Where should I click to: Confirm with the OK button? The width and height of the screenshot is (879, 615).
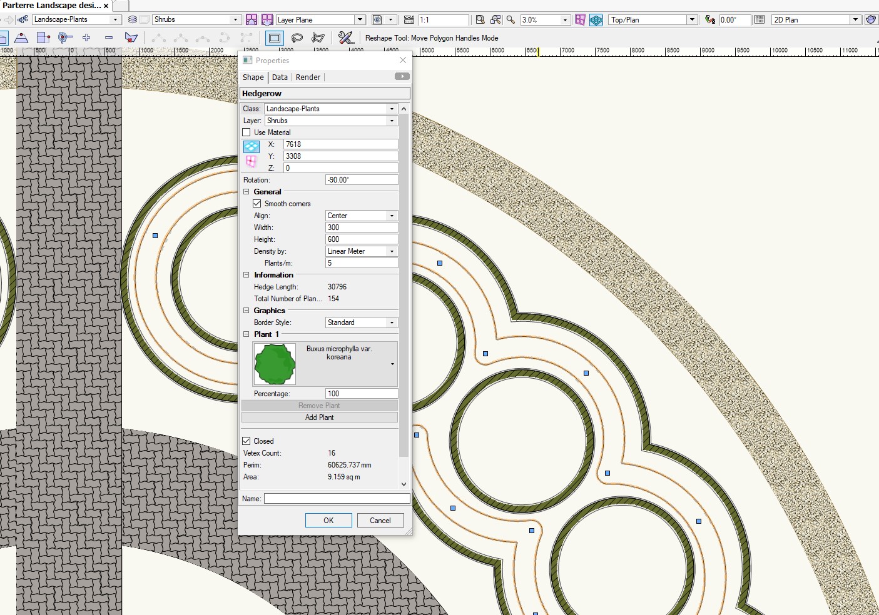coord(328,520)
